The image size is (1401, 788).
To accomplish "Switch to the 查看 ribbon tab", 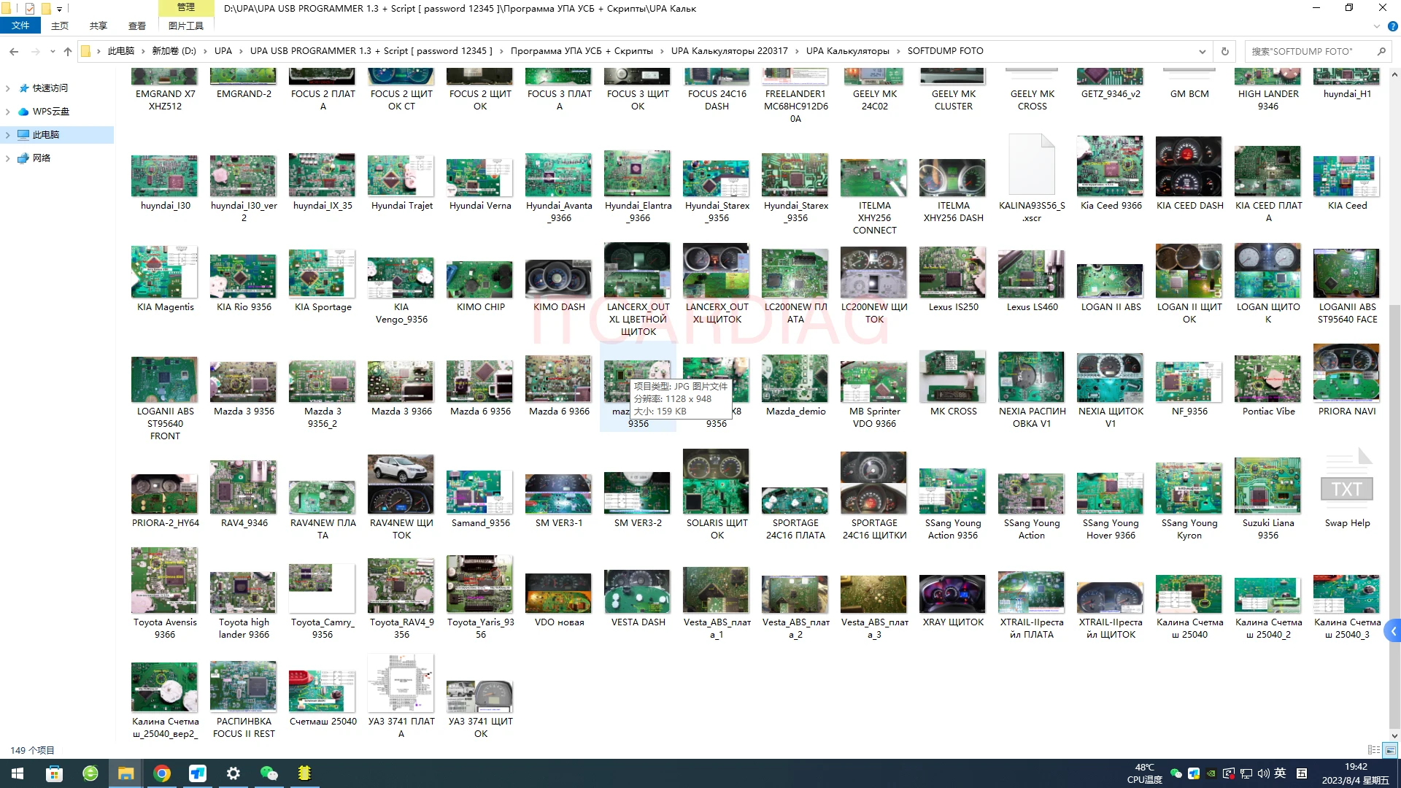I will (137, 26).
